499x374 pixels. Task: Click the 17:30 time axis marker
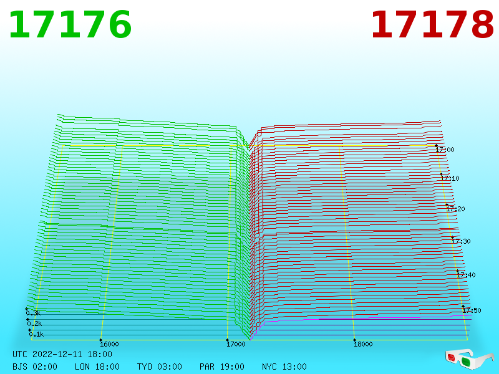click(x=461, y=241)
